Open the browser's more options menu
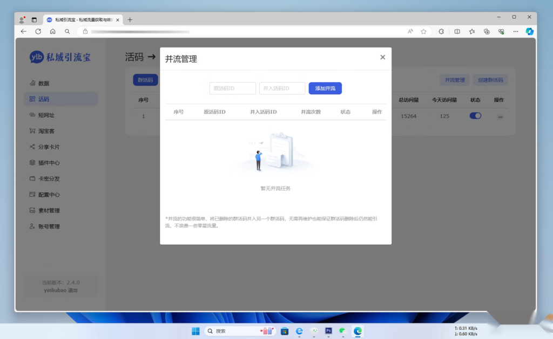 (x=515, y=31)
